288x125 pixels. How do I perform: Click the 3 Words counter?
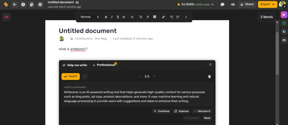(x=267, y=17)
